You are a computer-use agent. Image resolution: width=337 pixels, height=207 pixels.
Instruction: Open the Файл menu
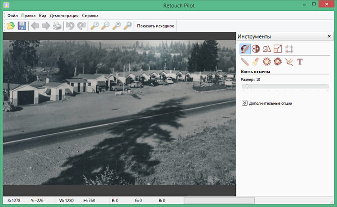11,15
